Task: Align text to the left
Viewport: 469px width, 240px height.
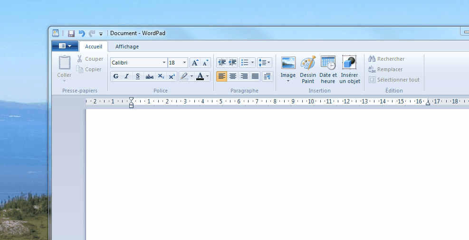Action: pos(221,76)
